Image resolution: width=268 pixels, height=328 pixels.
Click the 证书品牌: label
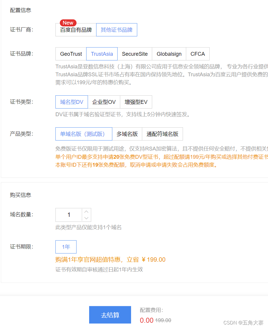(21, 54)
